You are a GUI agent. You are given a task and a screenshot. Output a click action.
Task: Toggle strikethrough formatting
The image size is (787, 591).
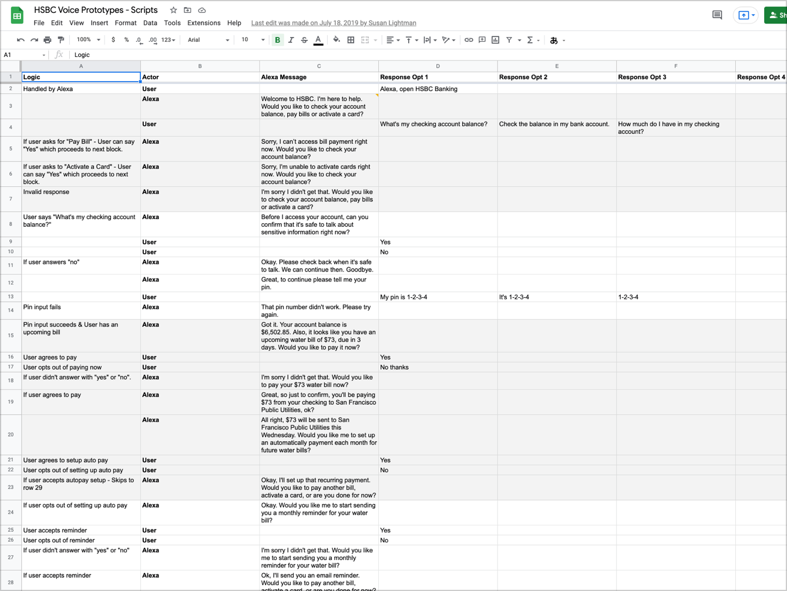tap(304, 40)
